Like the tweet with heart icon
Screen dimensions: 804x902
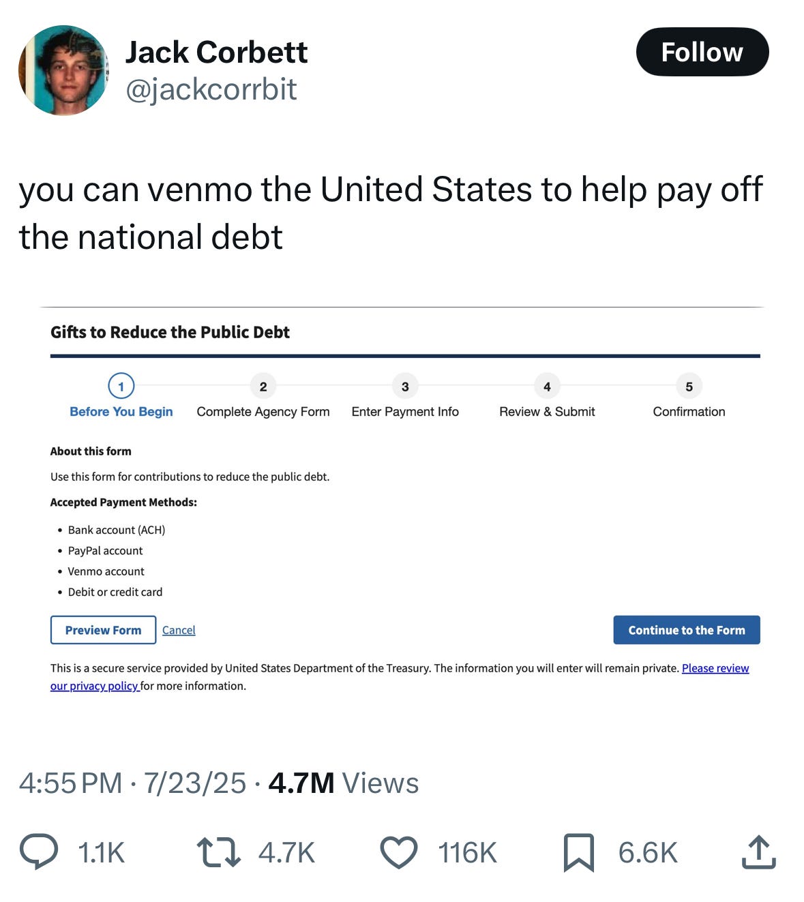[x=399, y=852]
